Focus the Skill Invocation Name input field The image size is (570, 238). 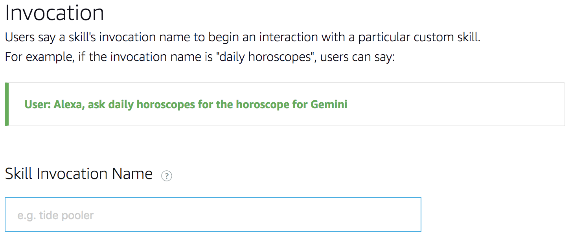[x=213, y=214]
